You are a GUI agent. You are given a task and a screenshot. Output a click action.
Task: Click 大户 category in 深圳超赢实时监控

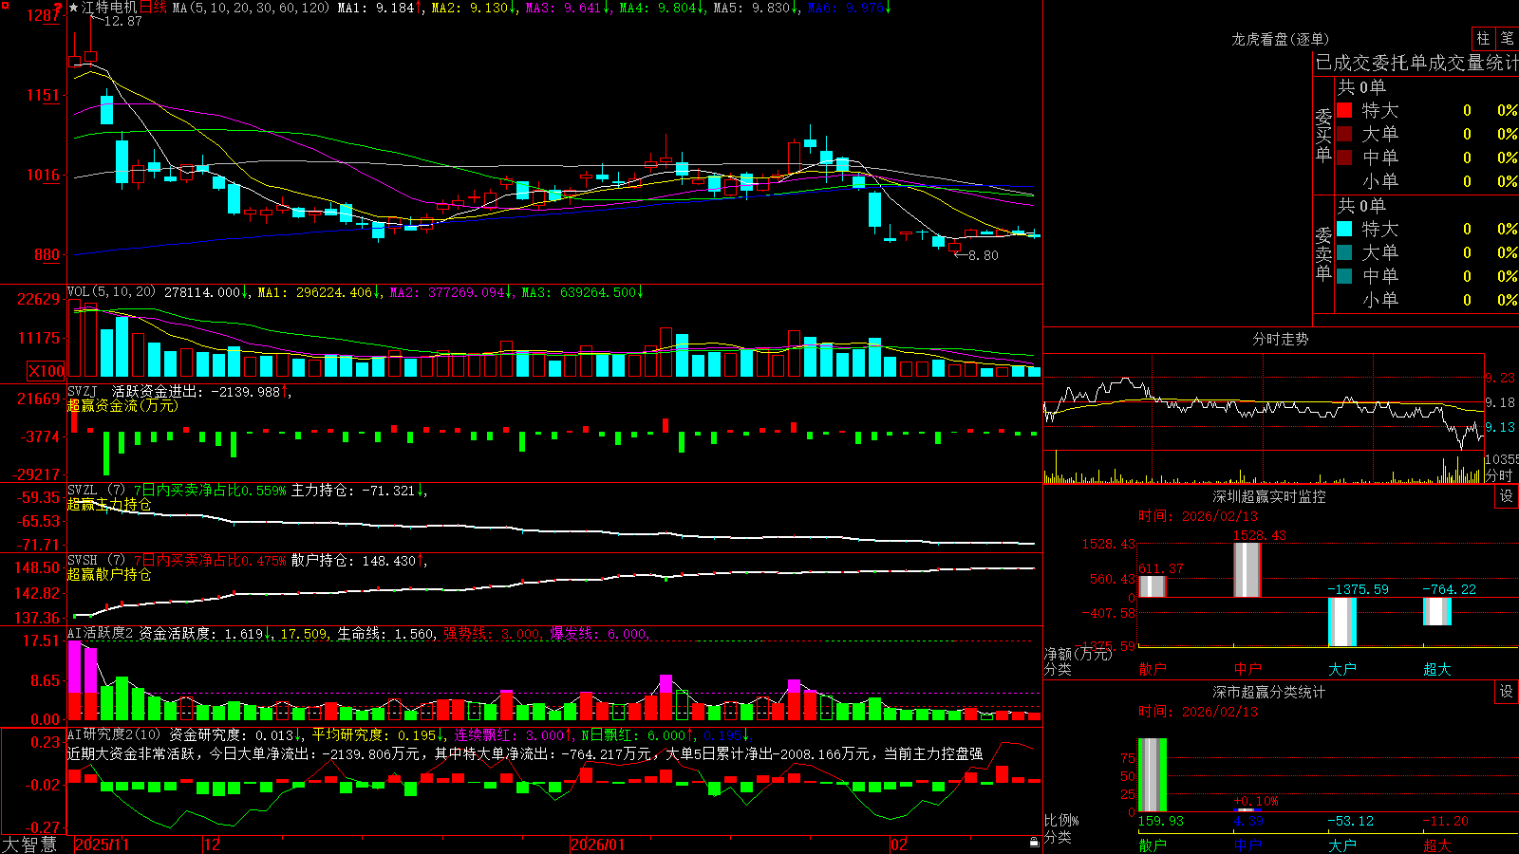pyautogui.click(x=1342, y=669)
